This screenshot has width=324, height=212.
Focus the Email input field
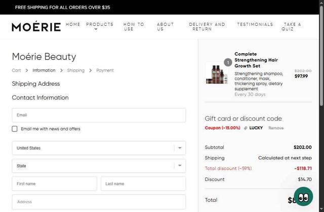tap(99, 115)
